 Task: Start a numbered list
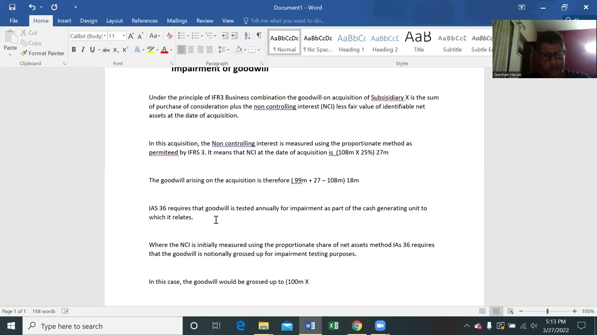(x=195, y=36)
